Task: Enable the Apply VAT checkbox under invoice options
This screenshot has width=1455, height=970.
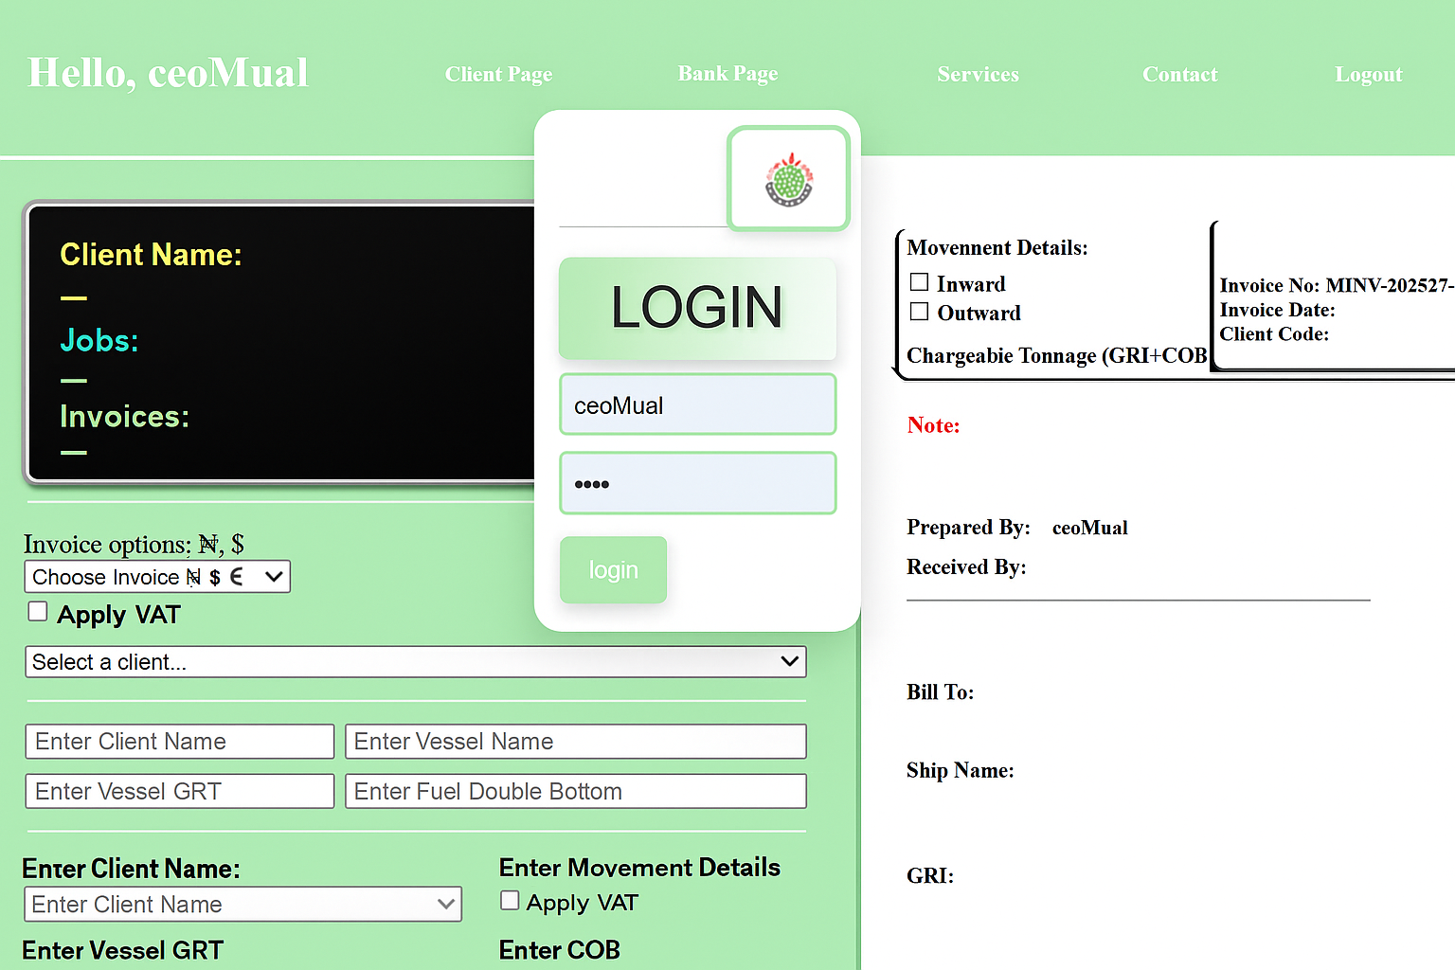Action: pyautogui.click(x=38, y=612)
